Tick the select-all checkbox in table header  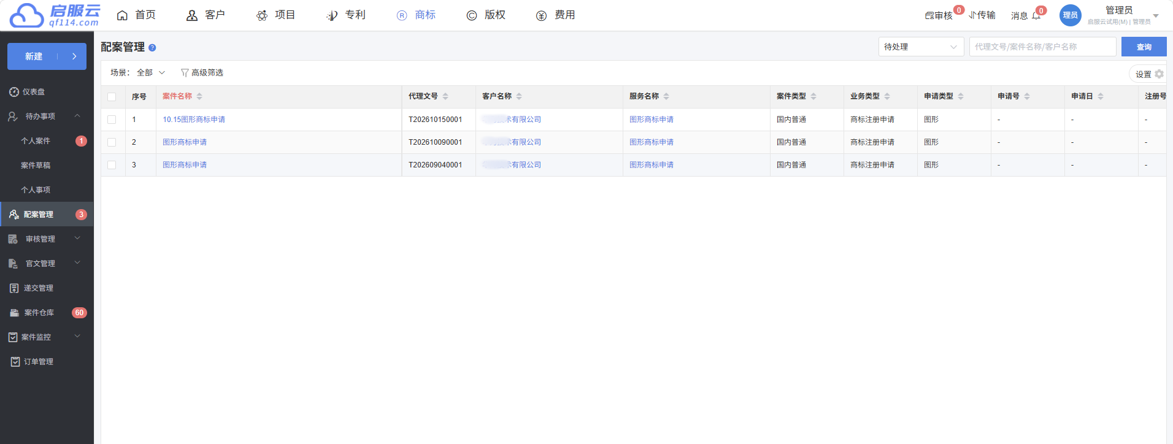coord(112,97)
